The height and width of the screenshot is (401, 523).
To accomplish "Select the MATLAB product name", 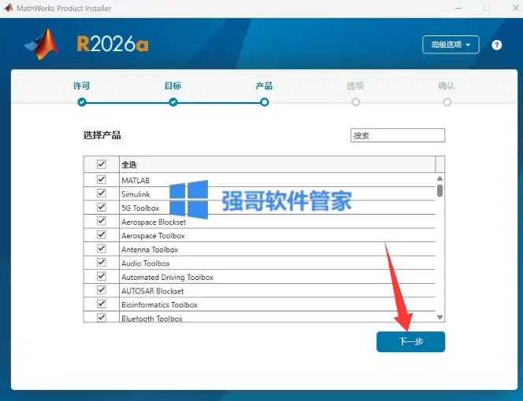I will (x=135, y=181).
